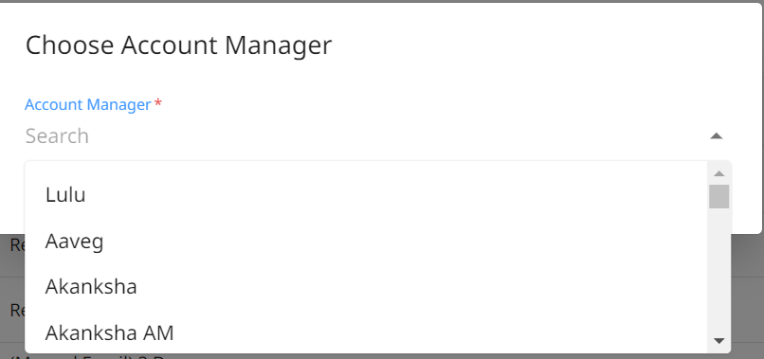Click lower dimmed row starting with Re
Screen dimensions: 764x359
tap(16, 310)
